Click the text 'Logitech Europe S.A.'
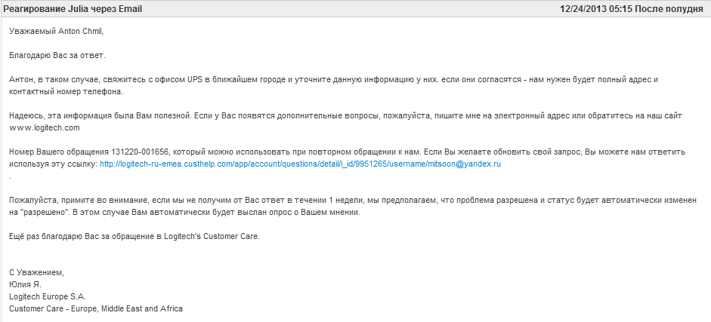Image resolution: width=711 pixels, height=322 pixels. 48,297
